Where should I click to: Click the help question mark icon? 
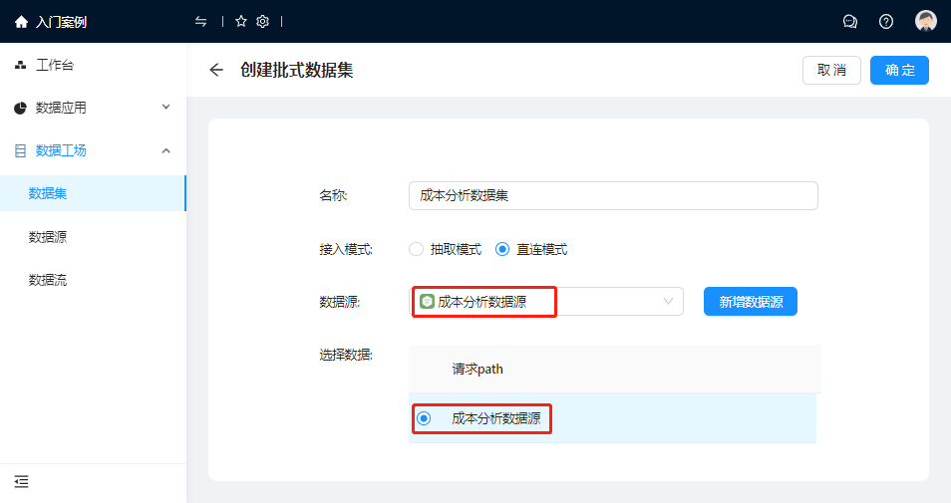tap(886, 22)
